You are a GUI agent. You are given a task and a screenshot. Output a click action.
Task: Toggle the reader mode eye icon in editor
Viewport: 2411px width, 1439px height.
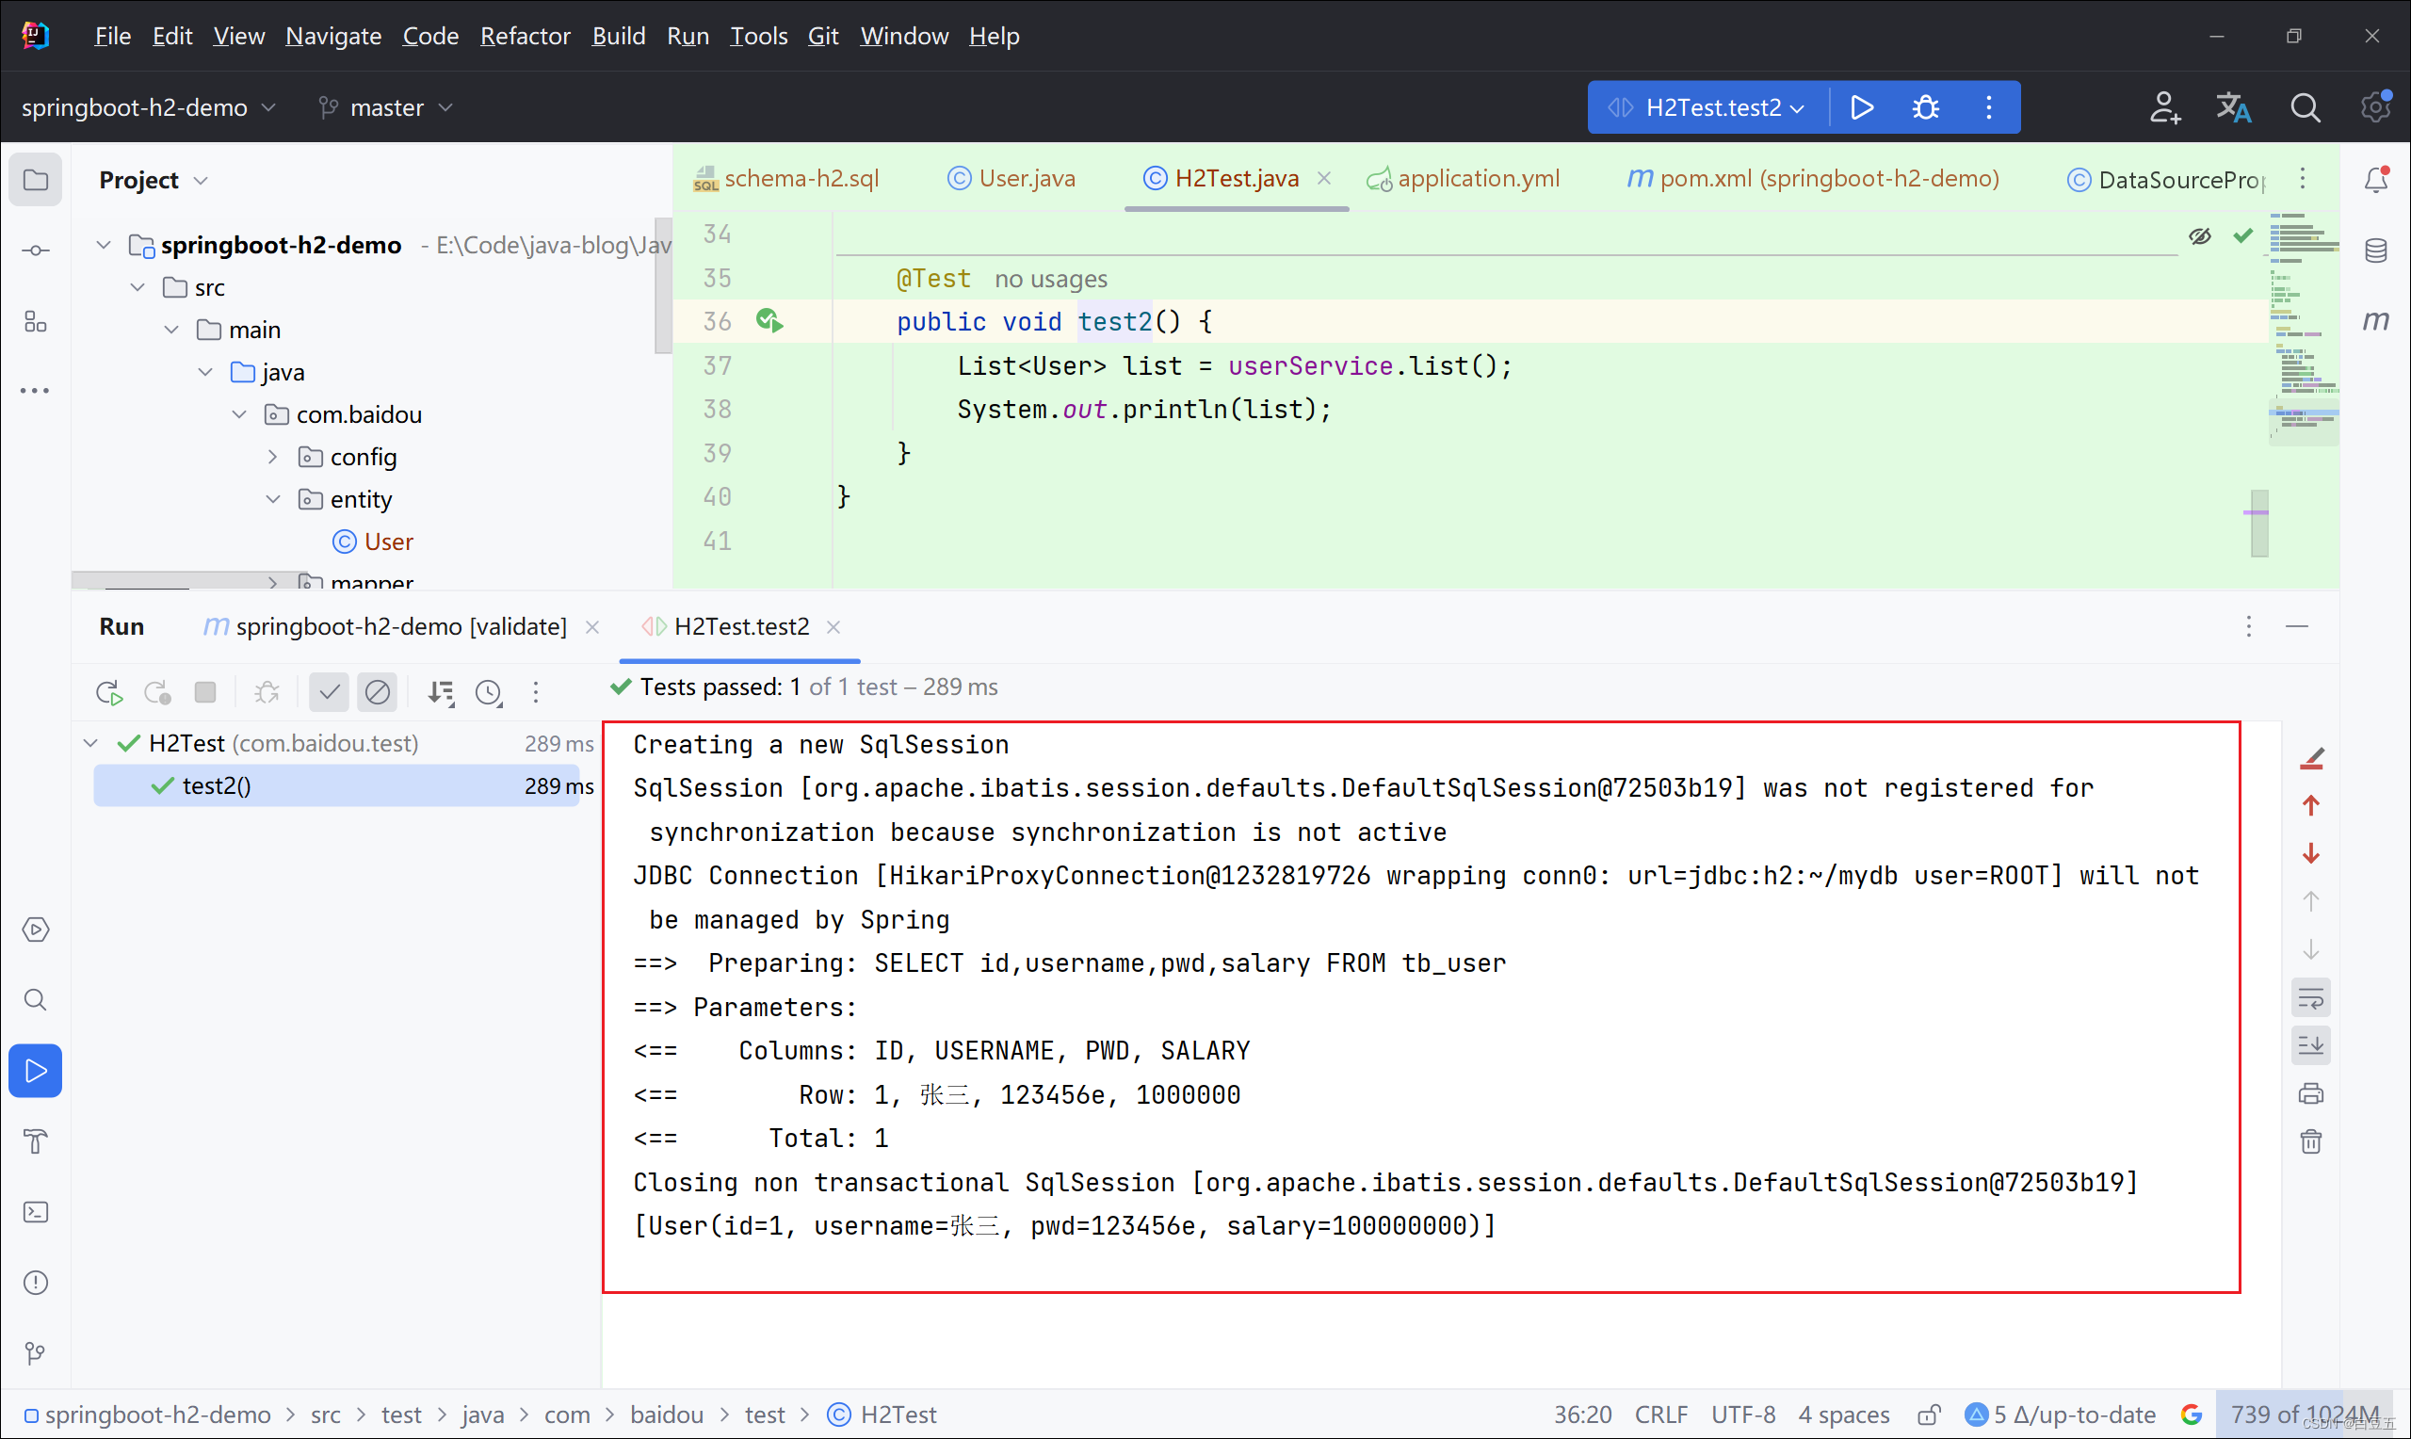pyautogui.click(x=2200, y=235)
